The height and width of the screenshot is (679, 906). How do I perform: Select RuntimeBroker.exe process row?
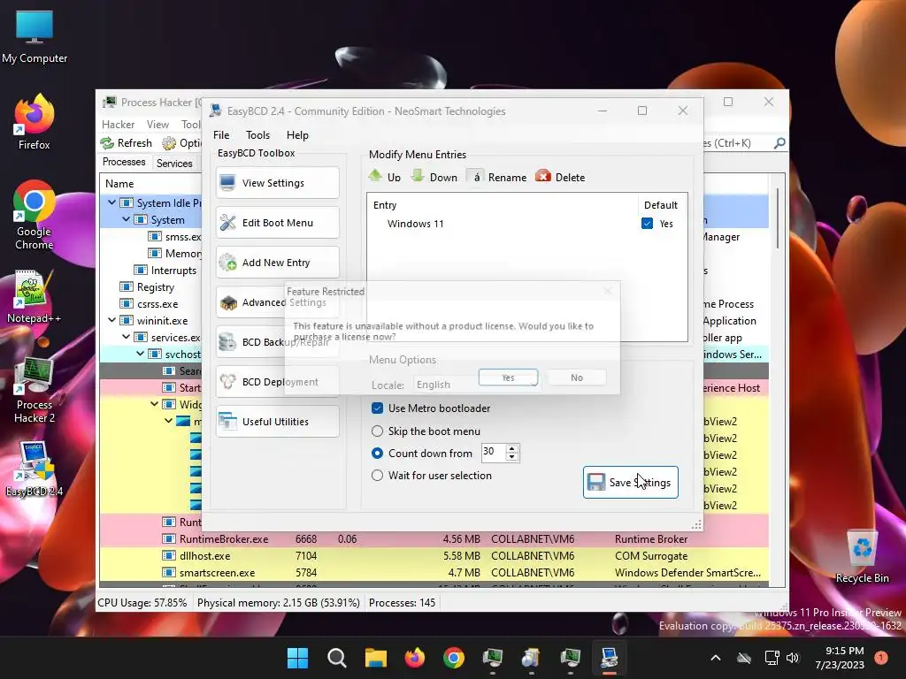[434, 539]
